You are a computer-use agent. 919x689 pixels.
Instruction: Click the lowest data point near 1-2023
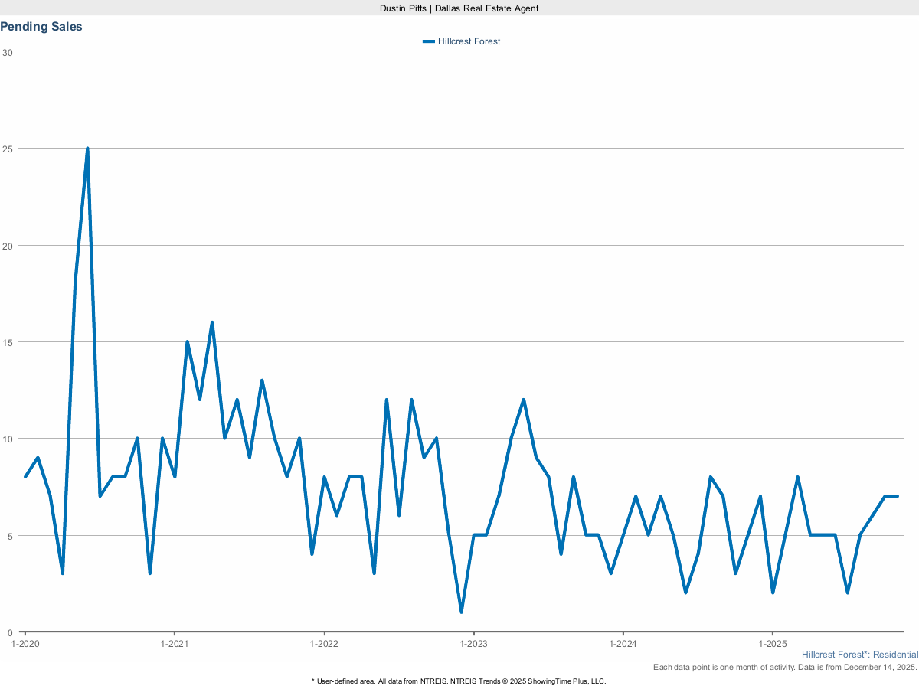coord(461,612)
